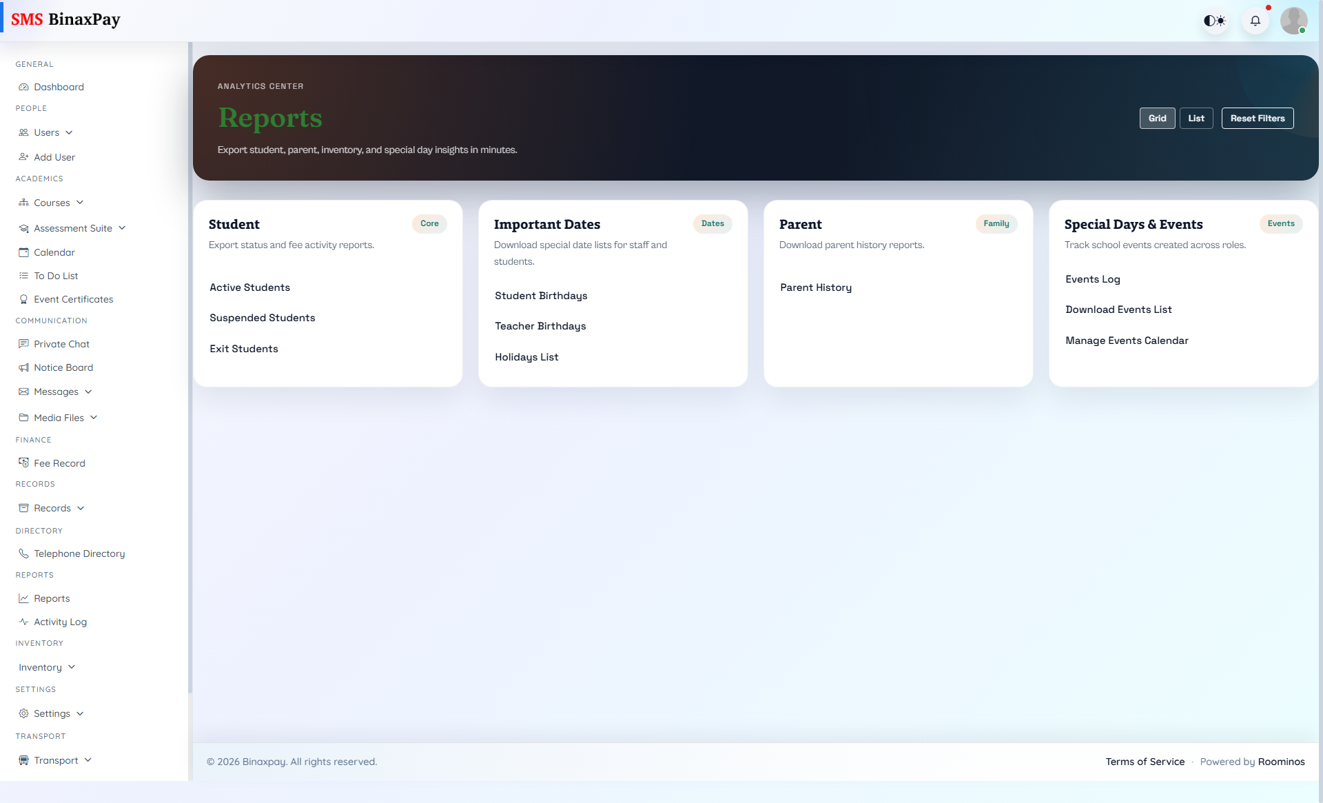Image resolution: width=1323 pixels, height=803 pixels.
Task: Open the Add User icon under People
Action: 23,157
